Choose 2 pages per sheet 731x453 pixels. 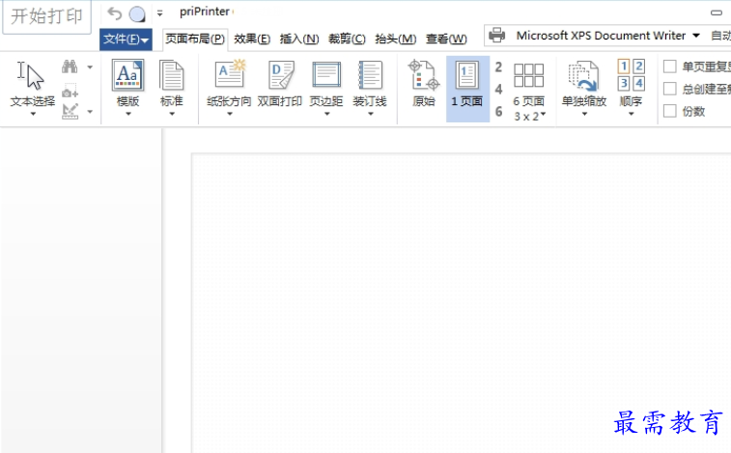click(498, 67)
